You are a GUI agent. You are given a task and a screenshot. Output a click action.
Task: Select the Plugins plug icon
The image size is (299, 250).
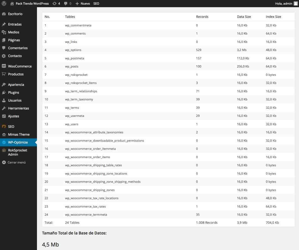pos(5,92)
